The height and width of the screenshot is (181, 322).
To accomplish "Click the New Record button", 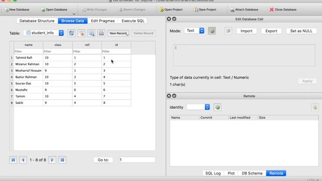I will coord(118,33).
